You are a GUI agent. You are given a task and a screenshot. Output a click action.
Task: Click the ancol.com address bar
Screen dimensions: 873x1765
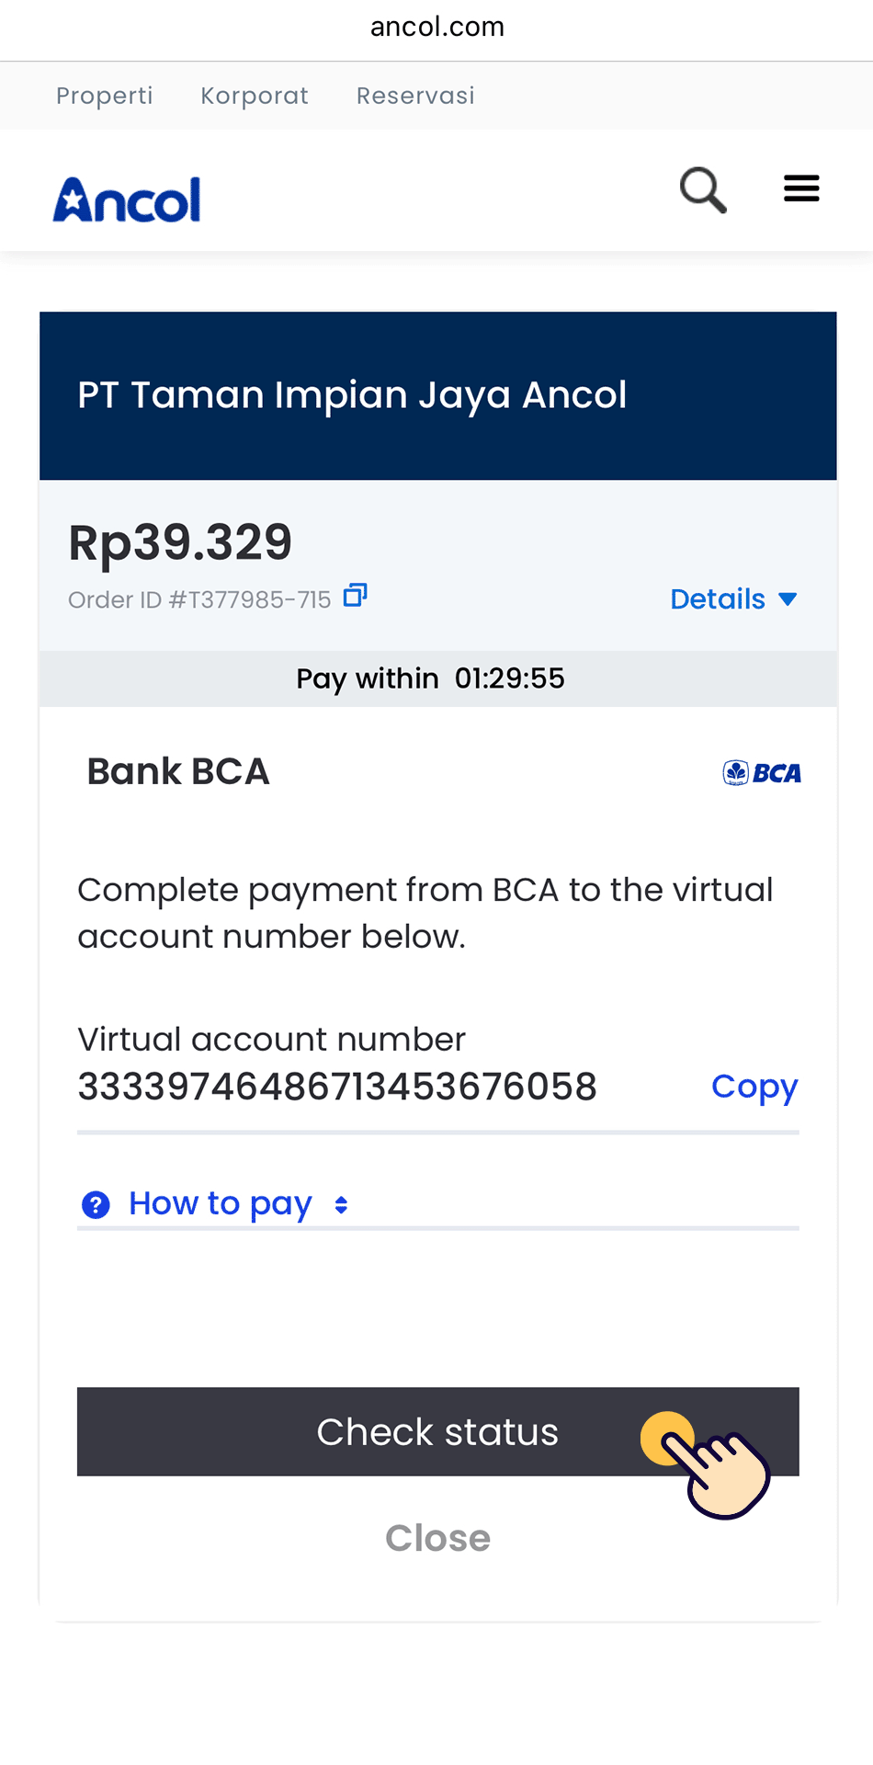tap(437, 27)
